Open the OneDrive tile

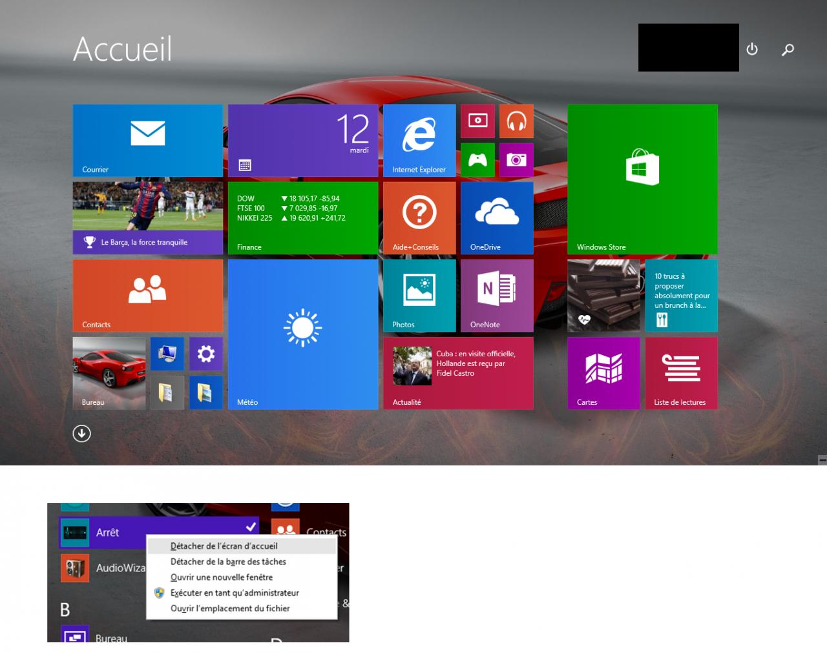497,218
